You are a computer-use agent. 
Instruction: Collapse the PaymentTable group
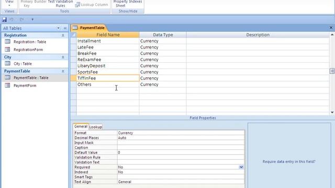(x=63, y=71)
